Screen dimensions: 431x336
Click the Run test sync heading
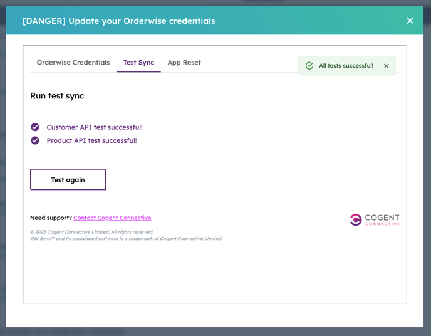pos(57,96)
